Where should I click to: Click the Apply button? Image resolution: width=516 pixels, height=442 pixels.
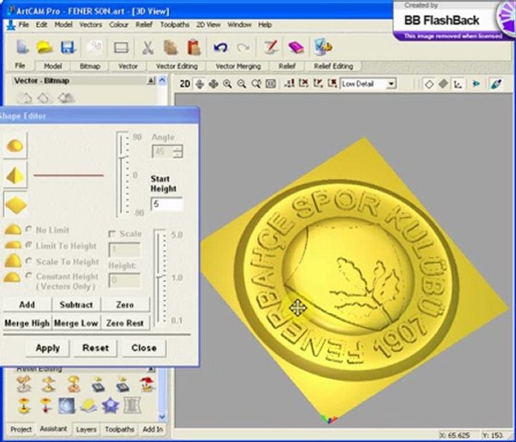[x=47, y=347]
